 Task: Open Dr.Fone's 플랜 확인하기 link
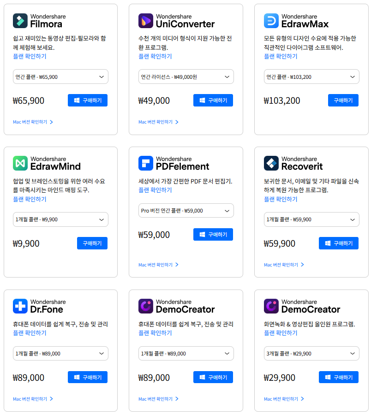30,333
